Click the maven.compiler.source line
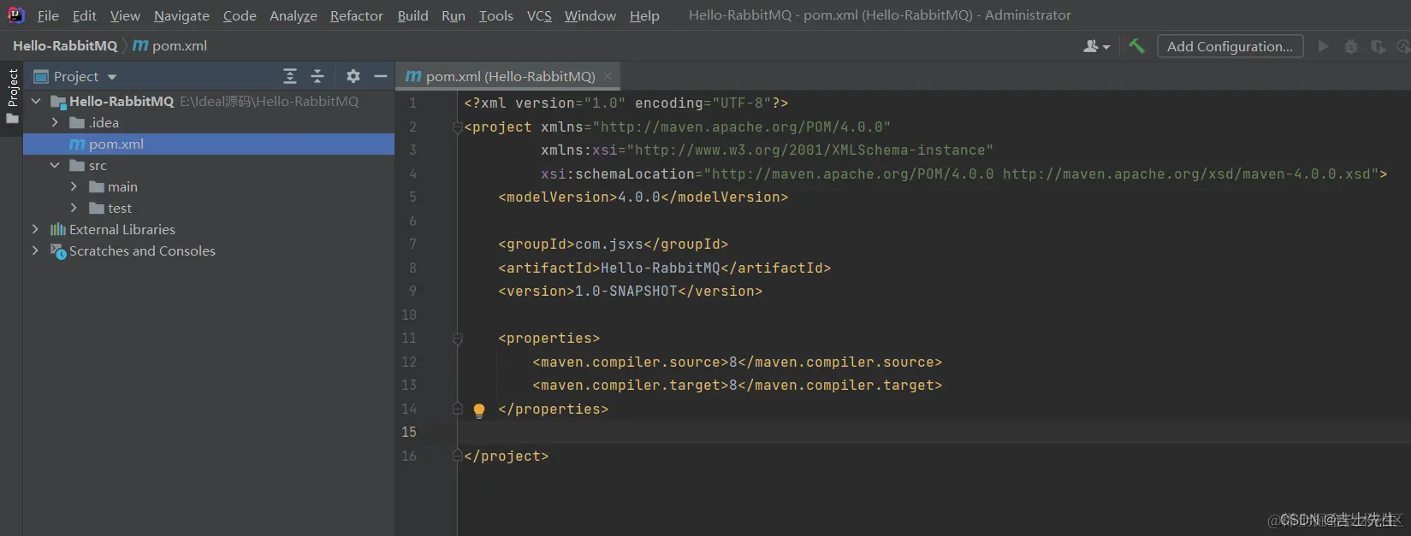Viewport: 1411px width, 536px height. (x=737, y=362)
